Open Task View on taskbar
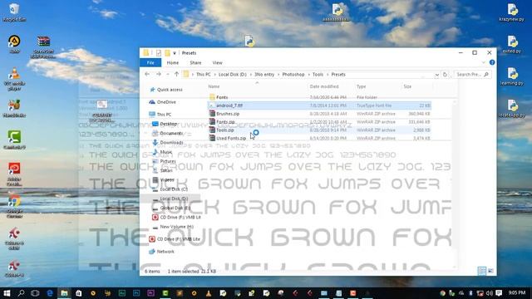The height and width of the screenshot is (299, 532). [x=35, y=293]
